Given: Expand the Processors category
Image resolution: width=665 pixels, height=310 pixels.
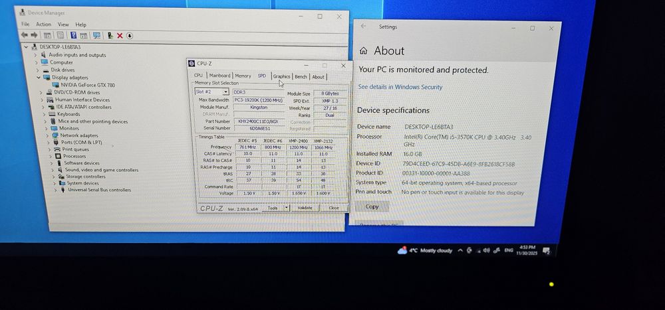Looking at the screenshot, I should [x=50, y=156].
